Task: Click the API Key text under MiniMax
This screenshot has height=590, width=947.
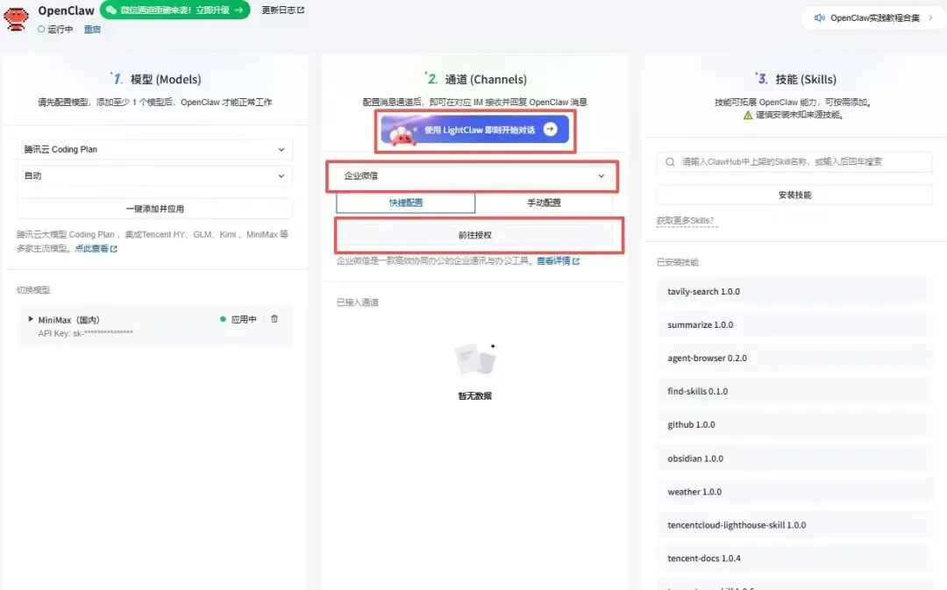Action: point(85,333)
